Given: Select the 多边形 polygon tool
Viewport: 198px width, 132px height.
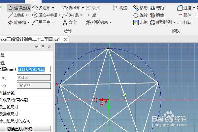Looking at the screenshot, I should [42, 8].
